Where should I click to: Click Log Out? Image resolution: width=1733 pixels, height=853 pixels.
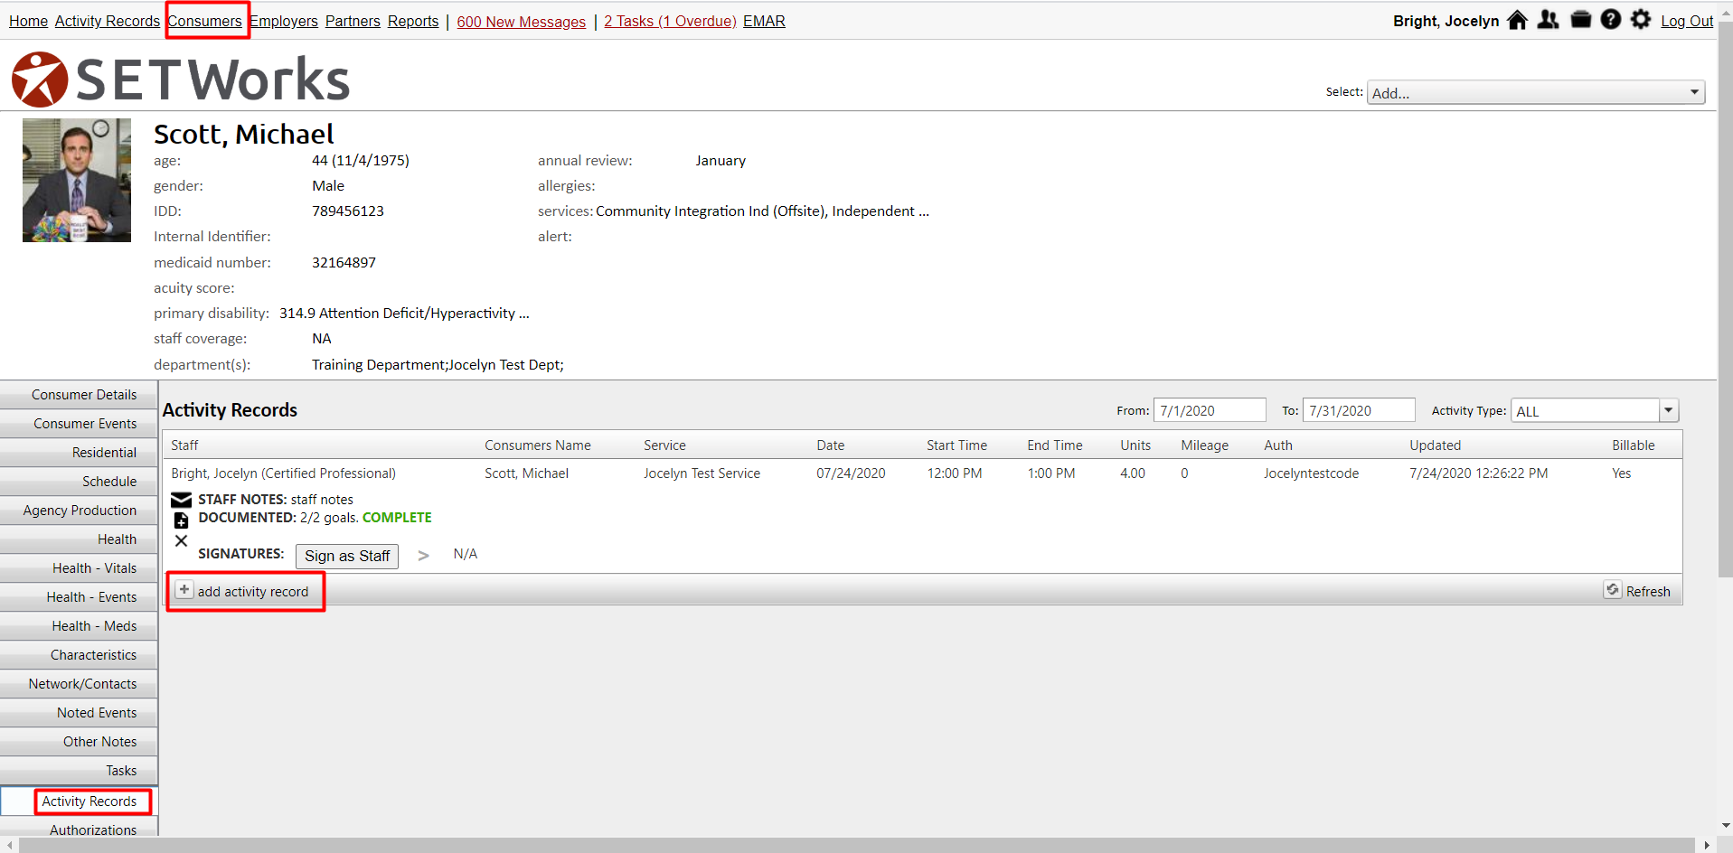point(1687,21)
